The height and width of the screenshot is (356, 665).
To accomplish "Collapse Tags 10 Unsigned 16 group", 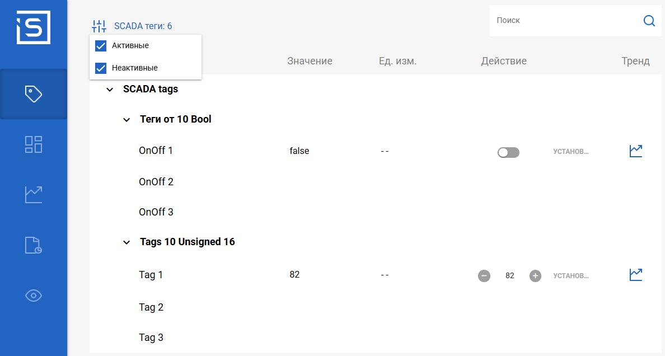I will coord(127,242).
